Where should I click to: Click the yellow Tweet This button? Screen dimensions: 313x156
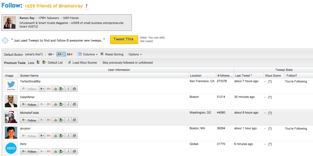(x=124, y=39)
